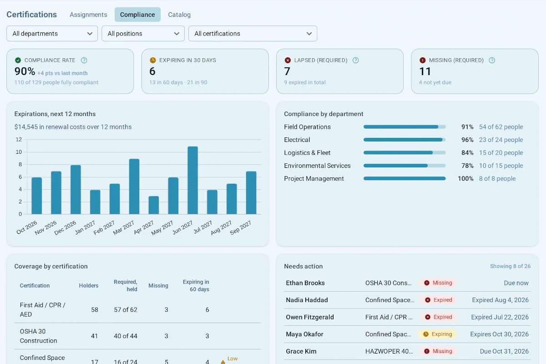Open Owen Fitzgerald in Needs action

pyautogui.click(x=407, y=317)
